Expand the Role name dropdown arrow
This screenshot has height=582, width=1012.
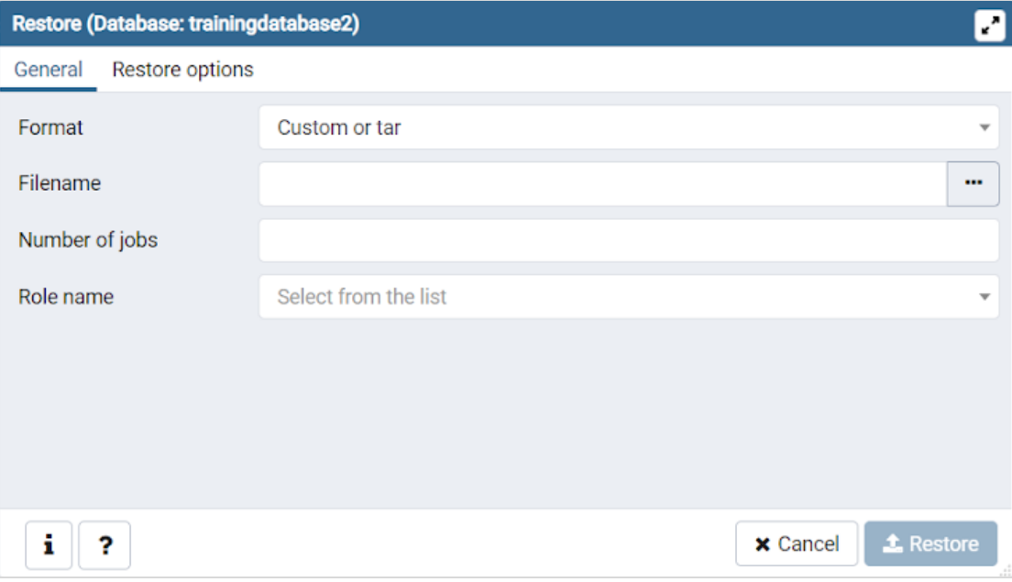[984, 297]
